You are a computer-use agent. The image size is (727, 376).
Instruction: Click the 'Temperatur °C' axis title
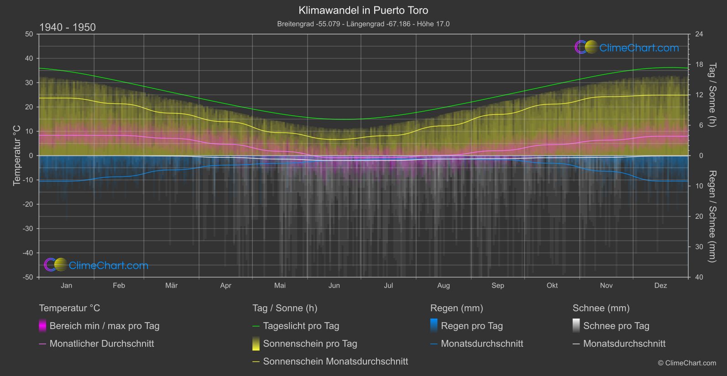(x=17, y=155)
